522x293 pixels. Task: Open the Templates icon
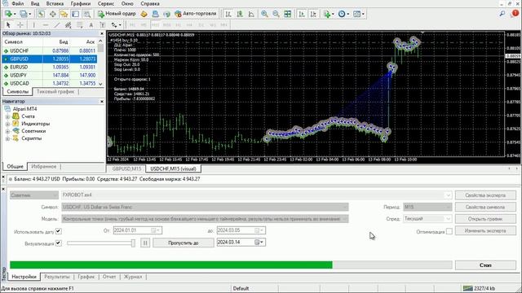[358, 14]
